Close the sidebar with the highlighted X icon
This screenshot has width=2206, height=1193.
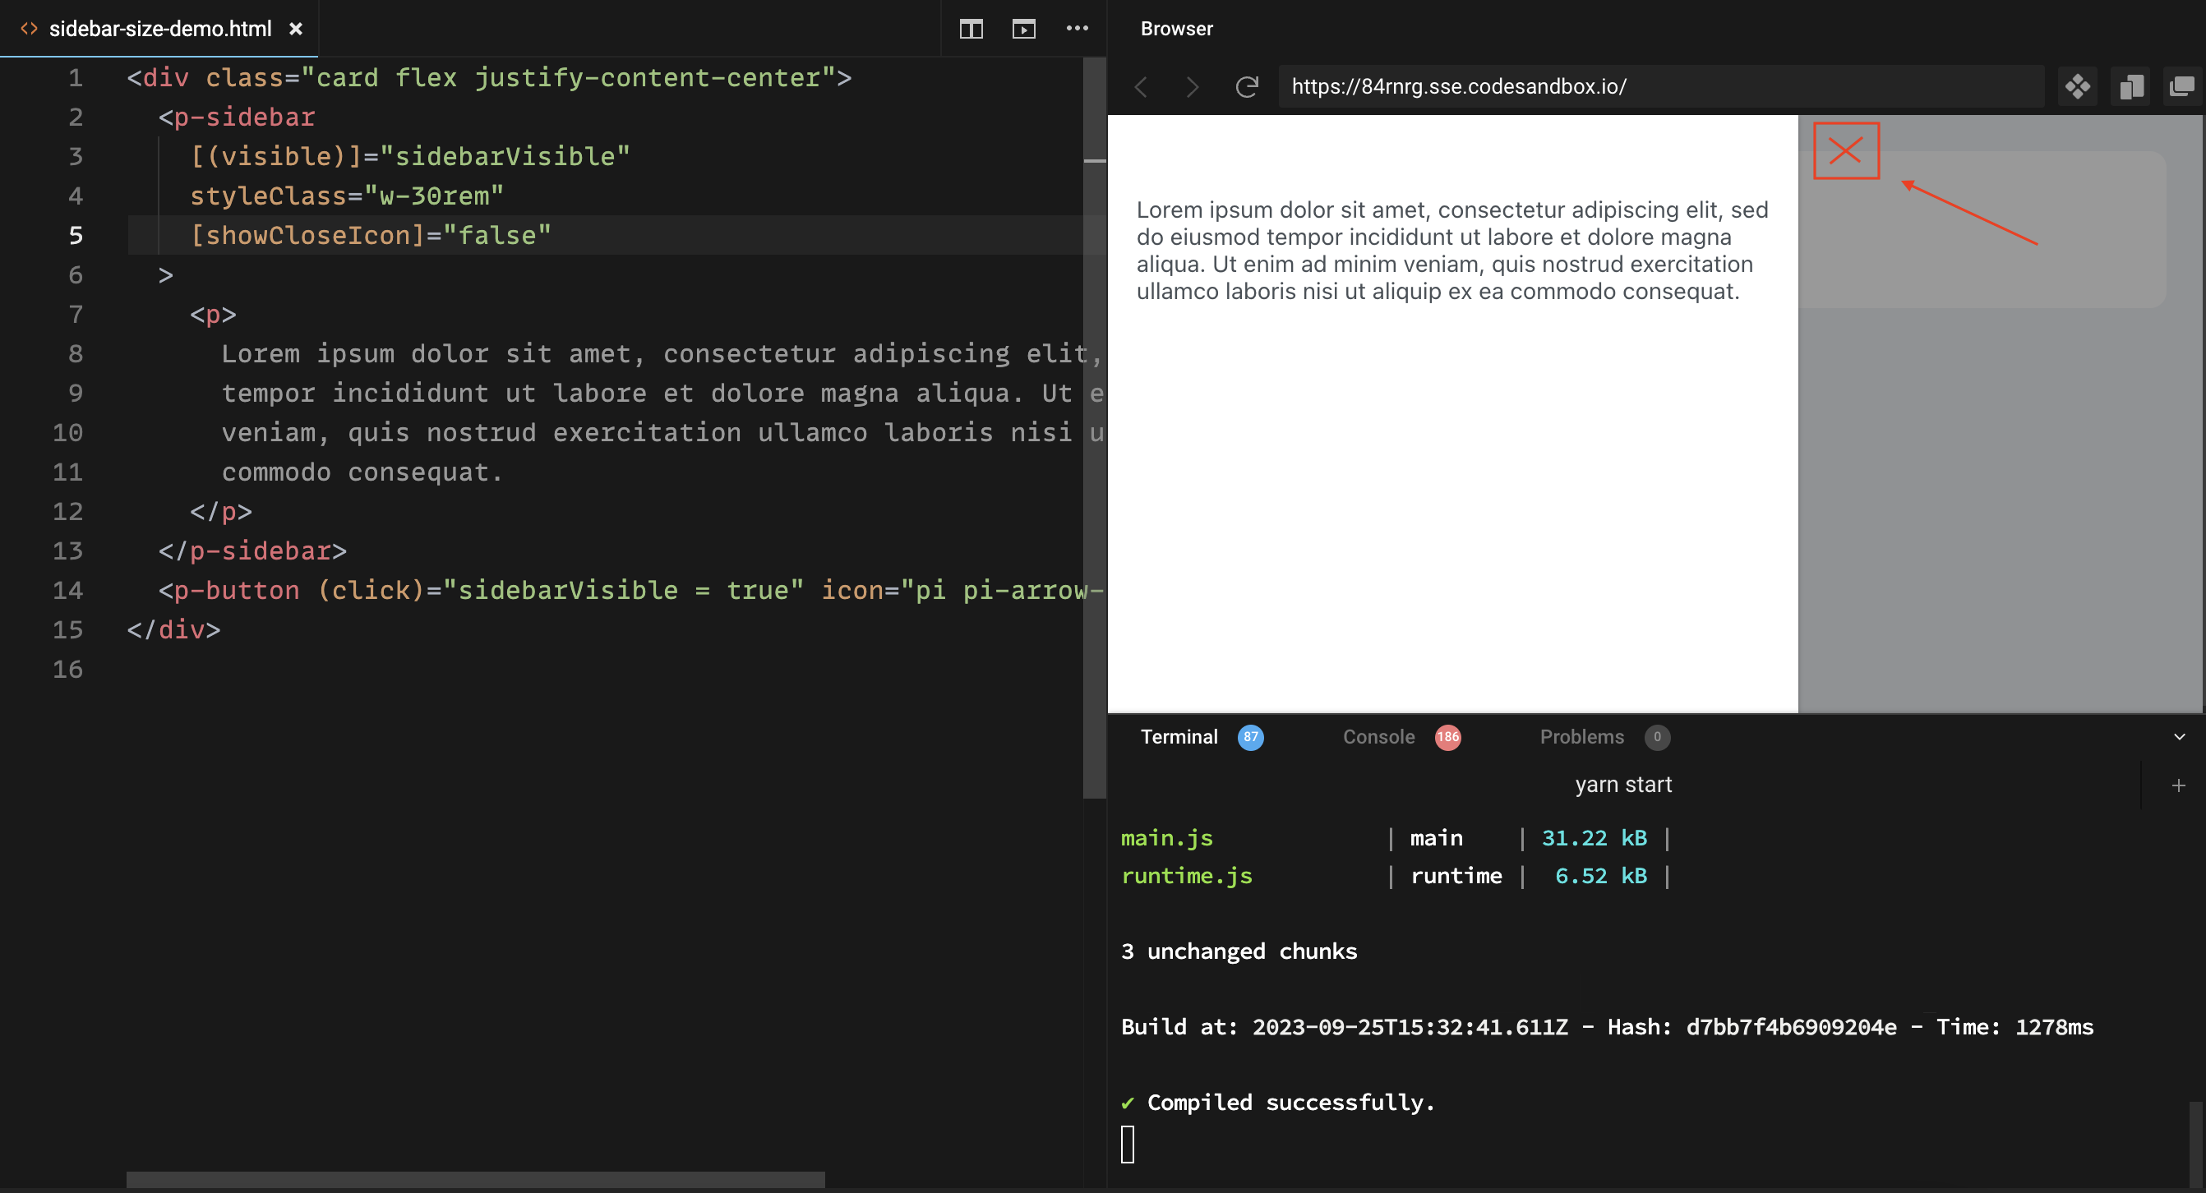click(1845, 151)
